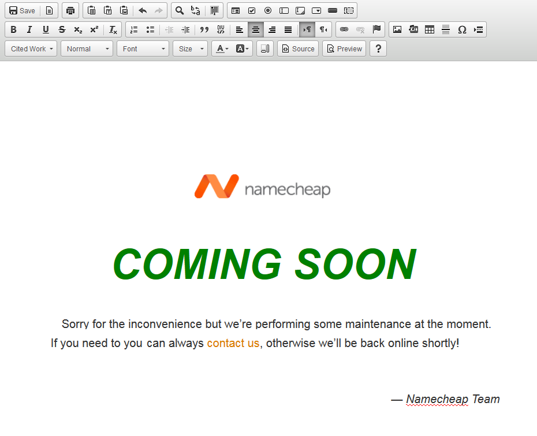Click the Unlink icon
Viewport: 537px width, 436px height.
click(360, 30)
